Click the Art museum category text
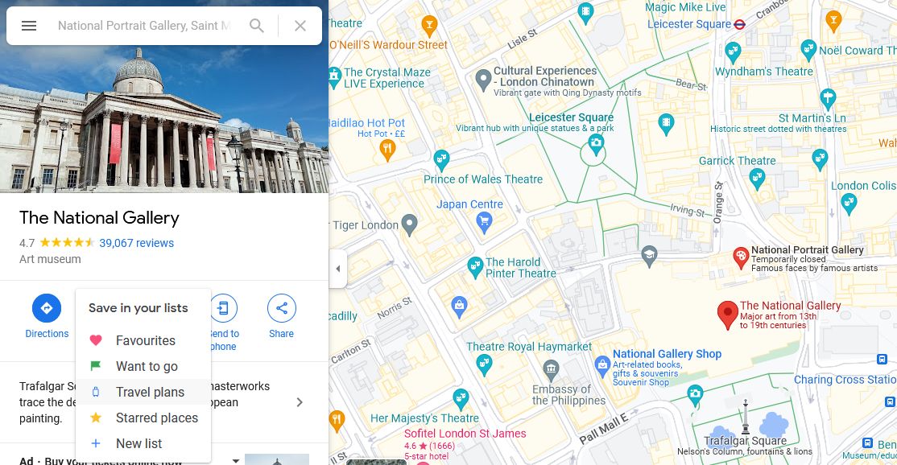897x465 pixels. (50, 259)
